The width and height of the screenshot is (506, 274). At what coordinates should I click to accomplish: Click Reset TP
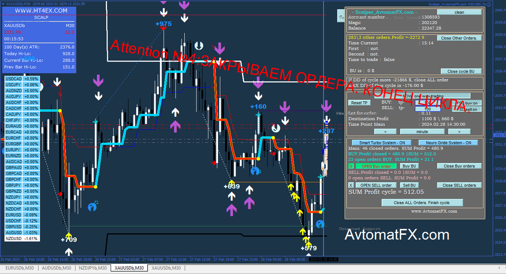[359, 103]
